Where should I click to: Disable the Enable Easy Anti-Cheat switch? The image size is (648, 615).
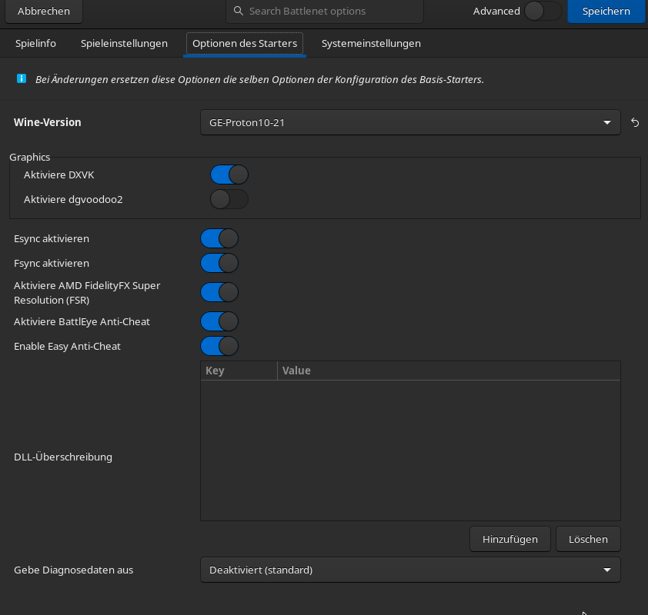219,346
